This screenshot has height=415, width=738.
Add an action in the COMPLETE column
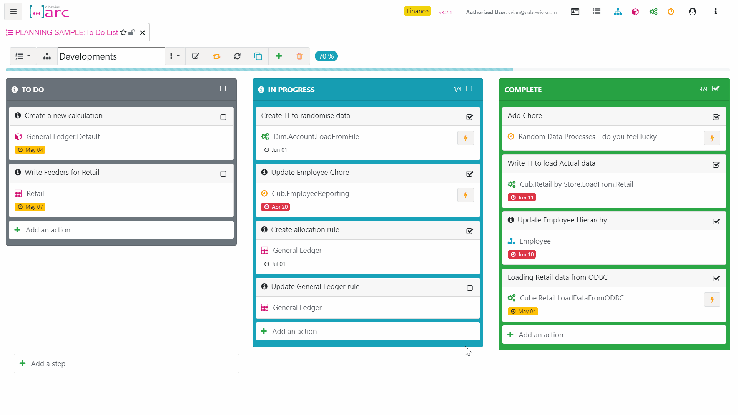tap(540, 334)
